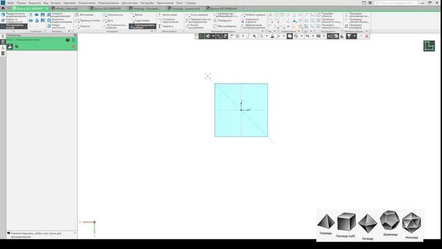Open the Черчение menu
442x249 pixels.
coord(69,3)
